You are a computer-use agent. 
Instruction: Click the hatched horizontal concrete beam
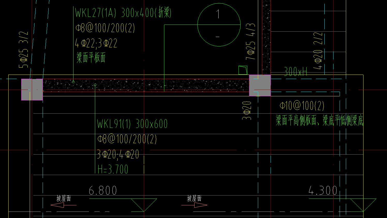click(x=146, y=85)
